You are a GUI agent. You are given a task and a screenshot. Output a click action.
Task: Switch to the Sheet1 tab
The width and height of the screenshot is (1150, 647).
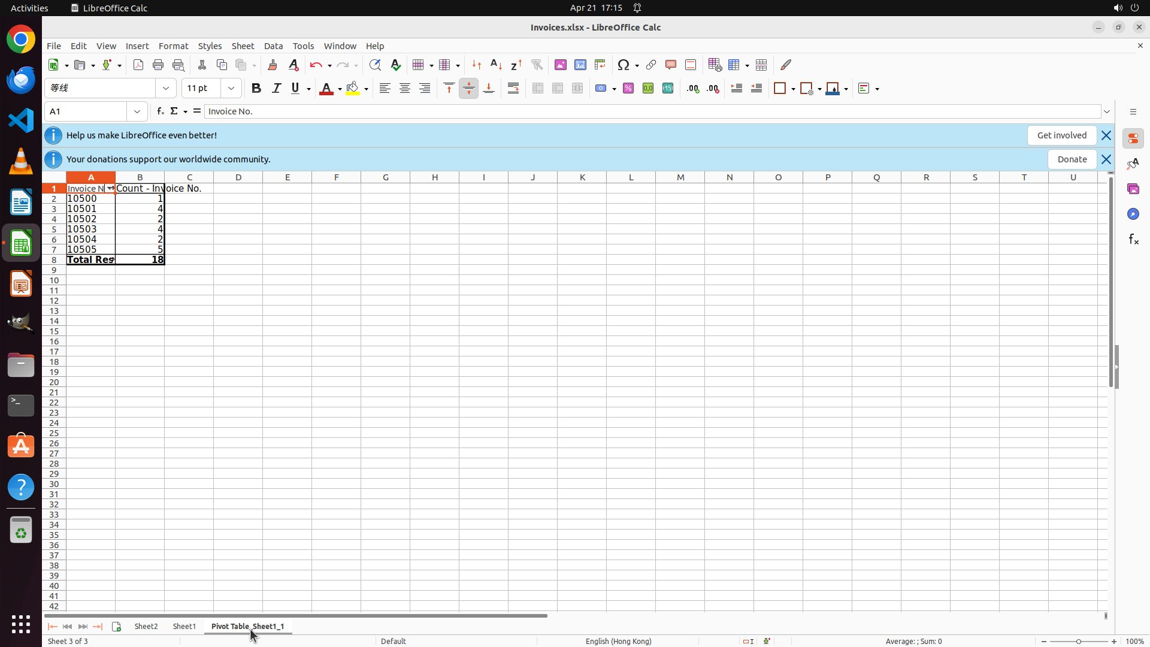tap(184, 626)
